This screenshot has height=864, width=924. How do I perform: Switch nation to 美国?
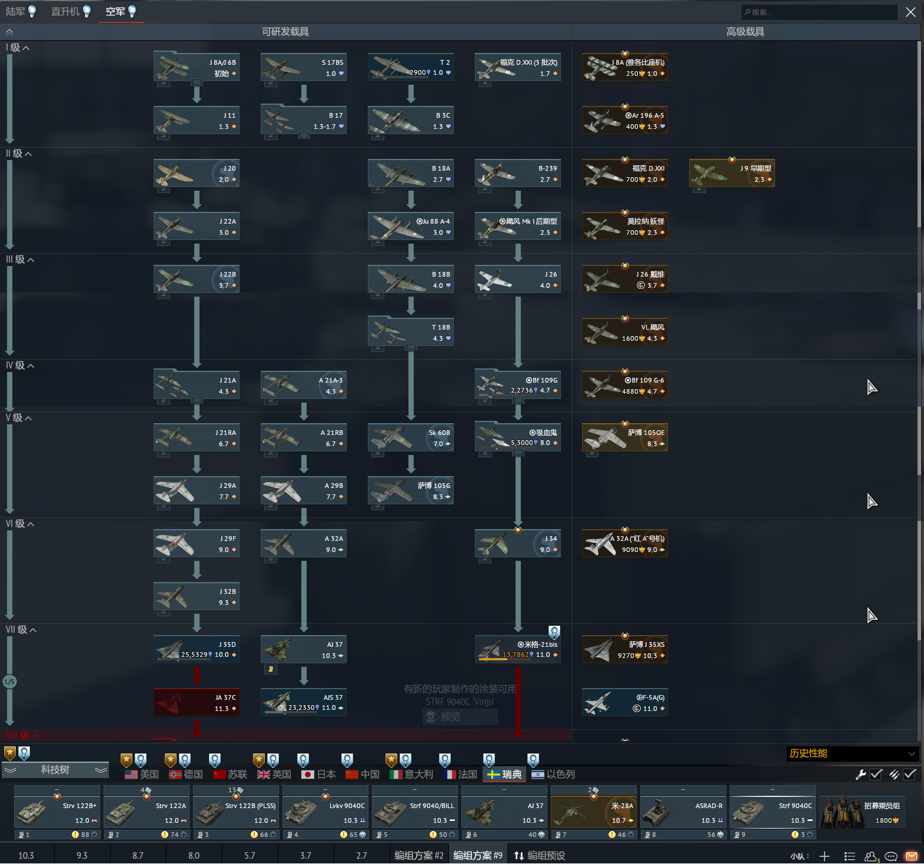pos(142,775)
